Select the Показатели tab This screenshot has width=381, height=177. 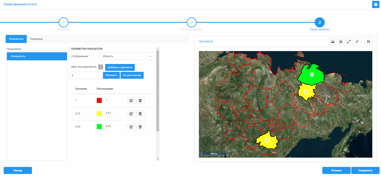pos(16,39)
